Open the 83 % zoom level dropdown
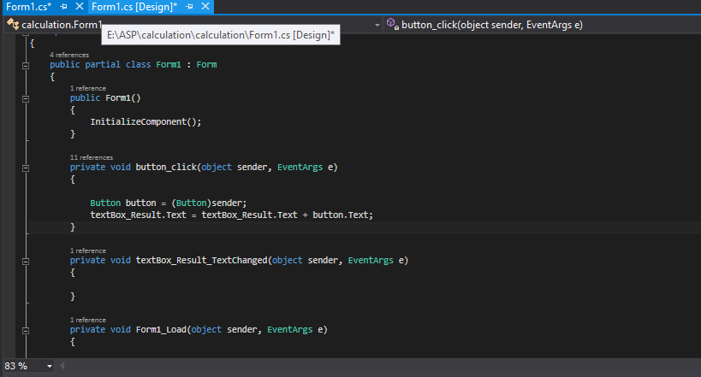Image resolution: width=701 pixels, height=377 pixels. (x=49, y=366)
